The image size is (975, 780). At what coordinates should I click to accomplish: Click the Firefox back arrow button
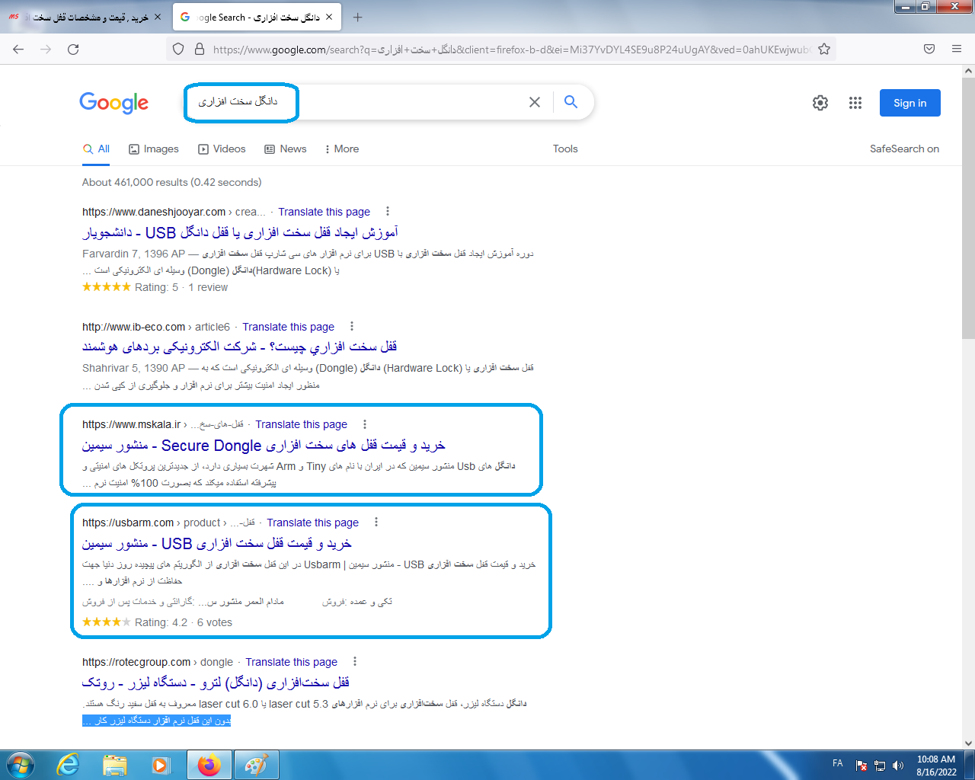pyautogui.click(x=18, y=49)
